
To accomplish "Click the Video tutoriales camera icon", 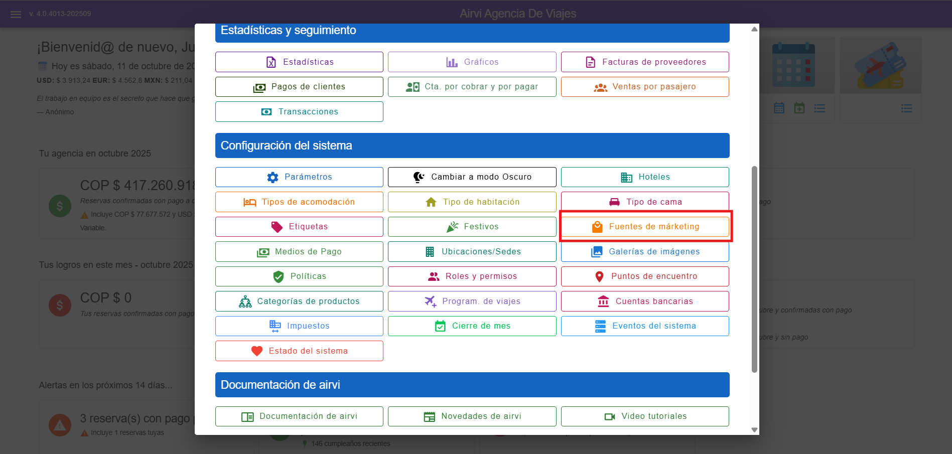I will coord(610,416).
